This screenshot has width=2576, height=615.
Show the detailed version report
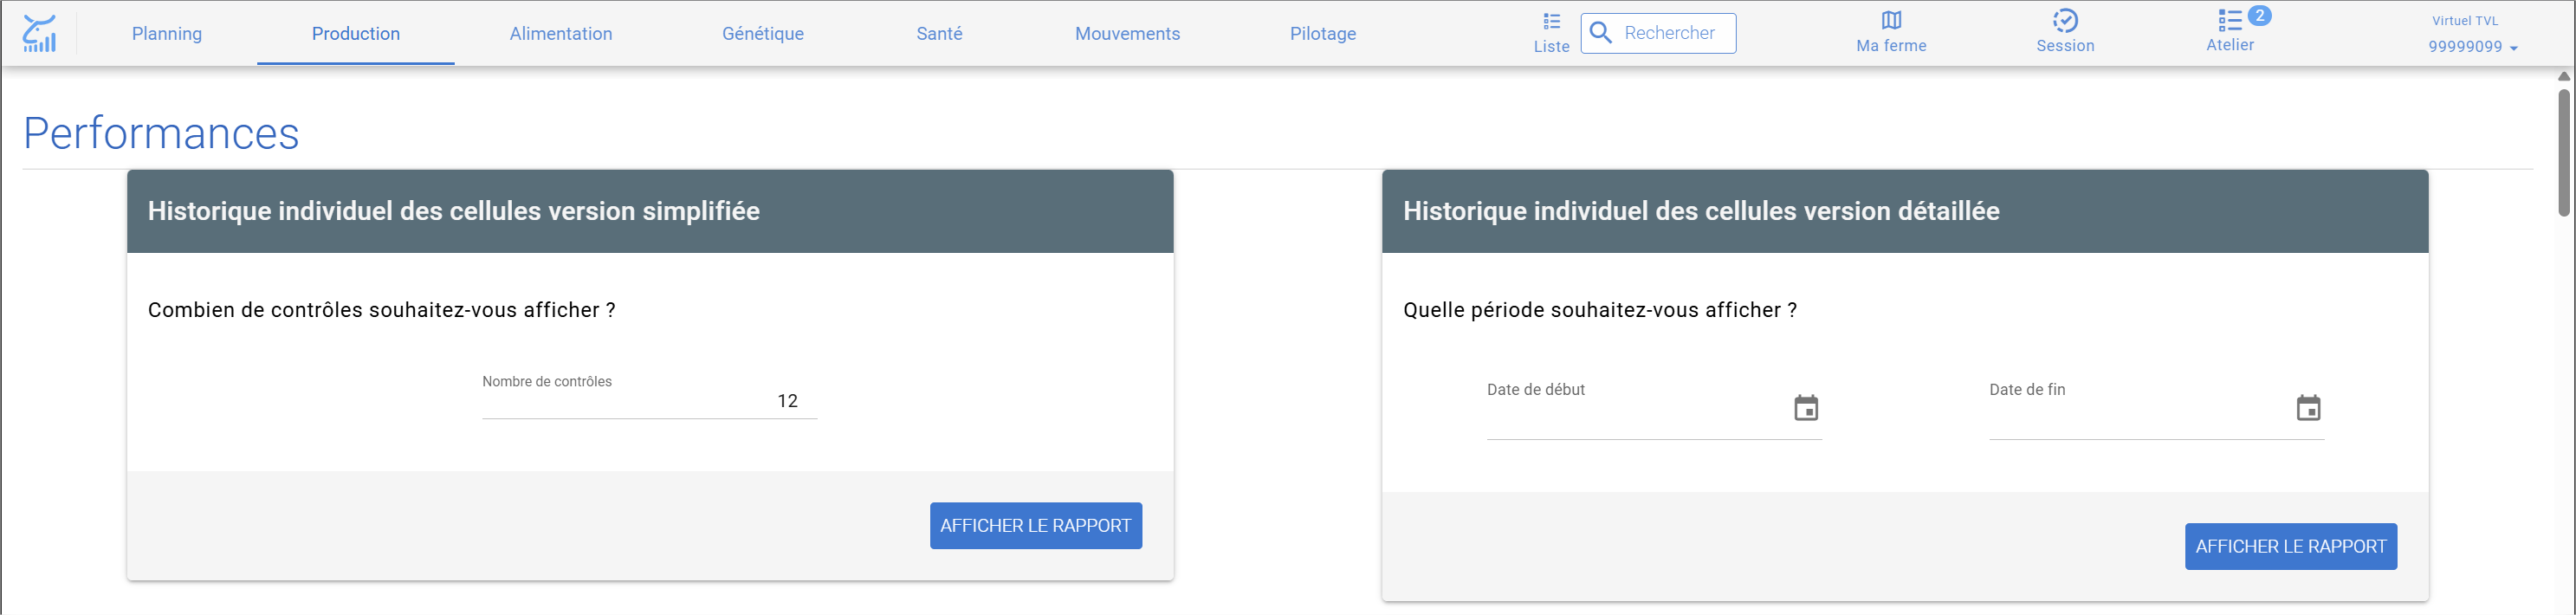tap(2291, 547)
